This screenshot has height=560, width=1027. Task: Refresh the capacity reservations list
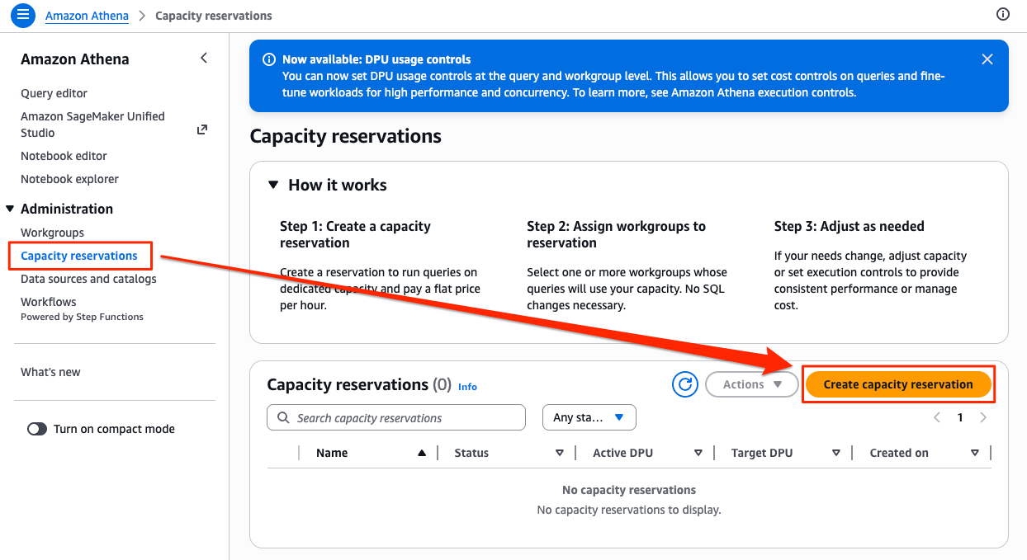click(685, 384)
